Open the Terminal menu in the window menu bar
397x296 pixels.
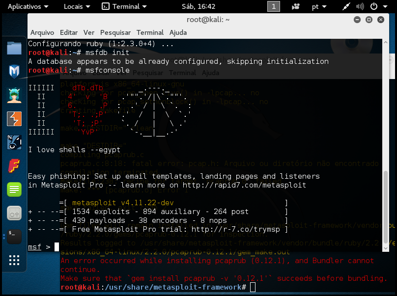coord(150,32)
